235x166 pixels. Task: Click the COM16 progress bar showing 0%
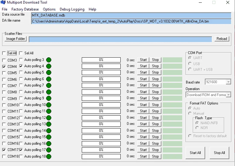(x=101, y=143)
